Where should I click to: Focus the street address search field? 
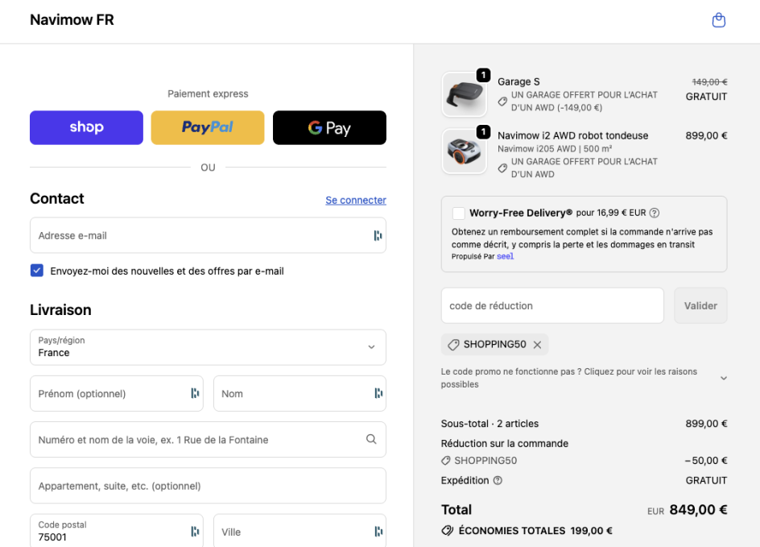tap(208, 439)
